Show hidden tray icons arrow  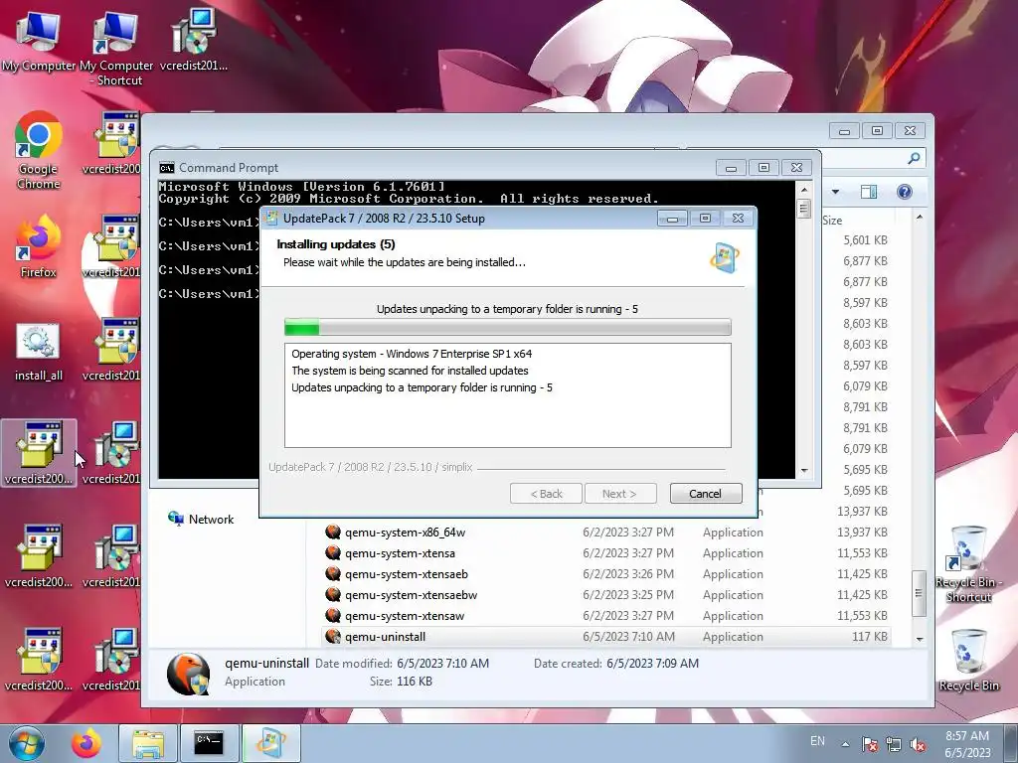845,745
